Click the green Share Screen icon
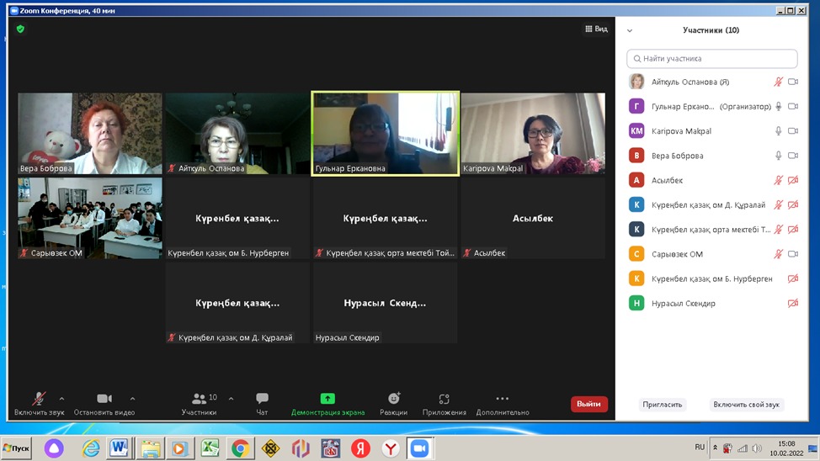Viewport: 820px width, 461px height. pyautogui.click(x=327, y=399)
